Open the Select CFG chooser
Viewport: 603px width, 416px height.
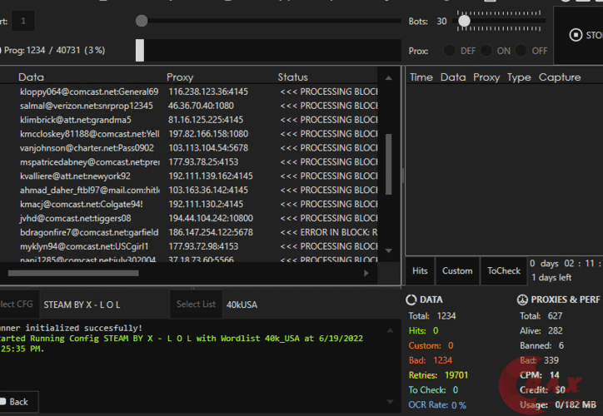click(17, 305)
